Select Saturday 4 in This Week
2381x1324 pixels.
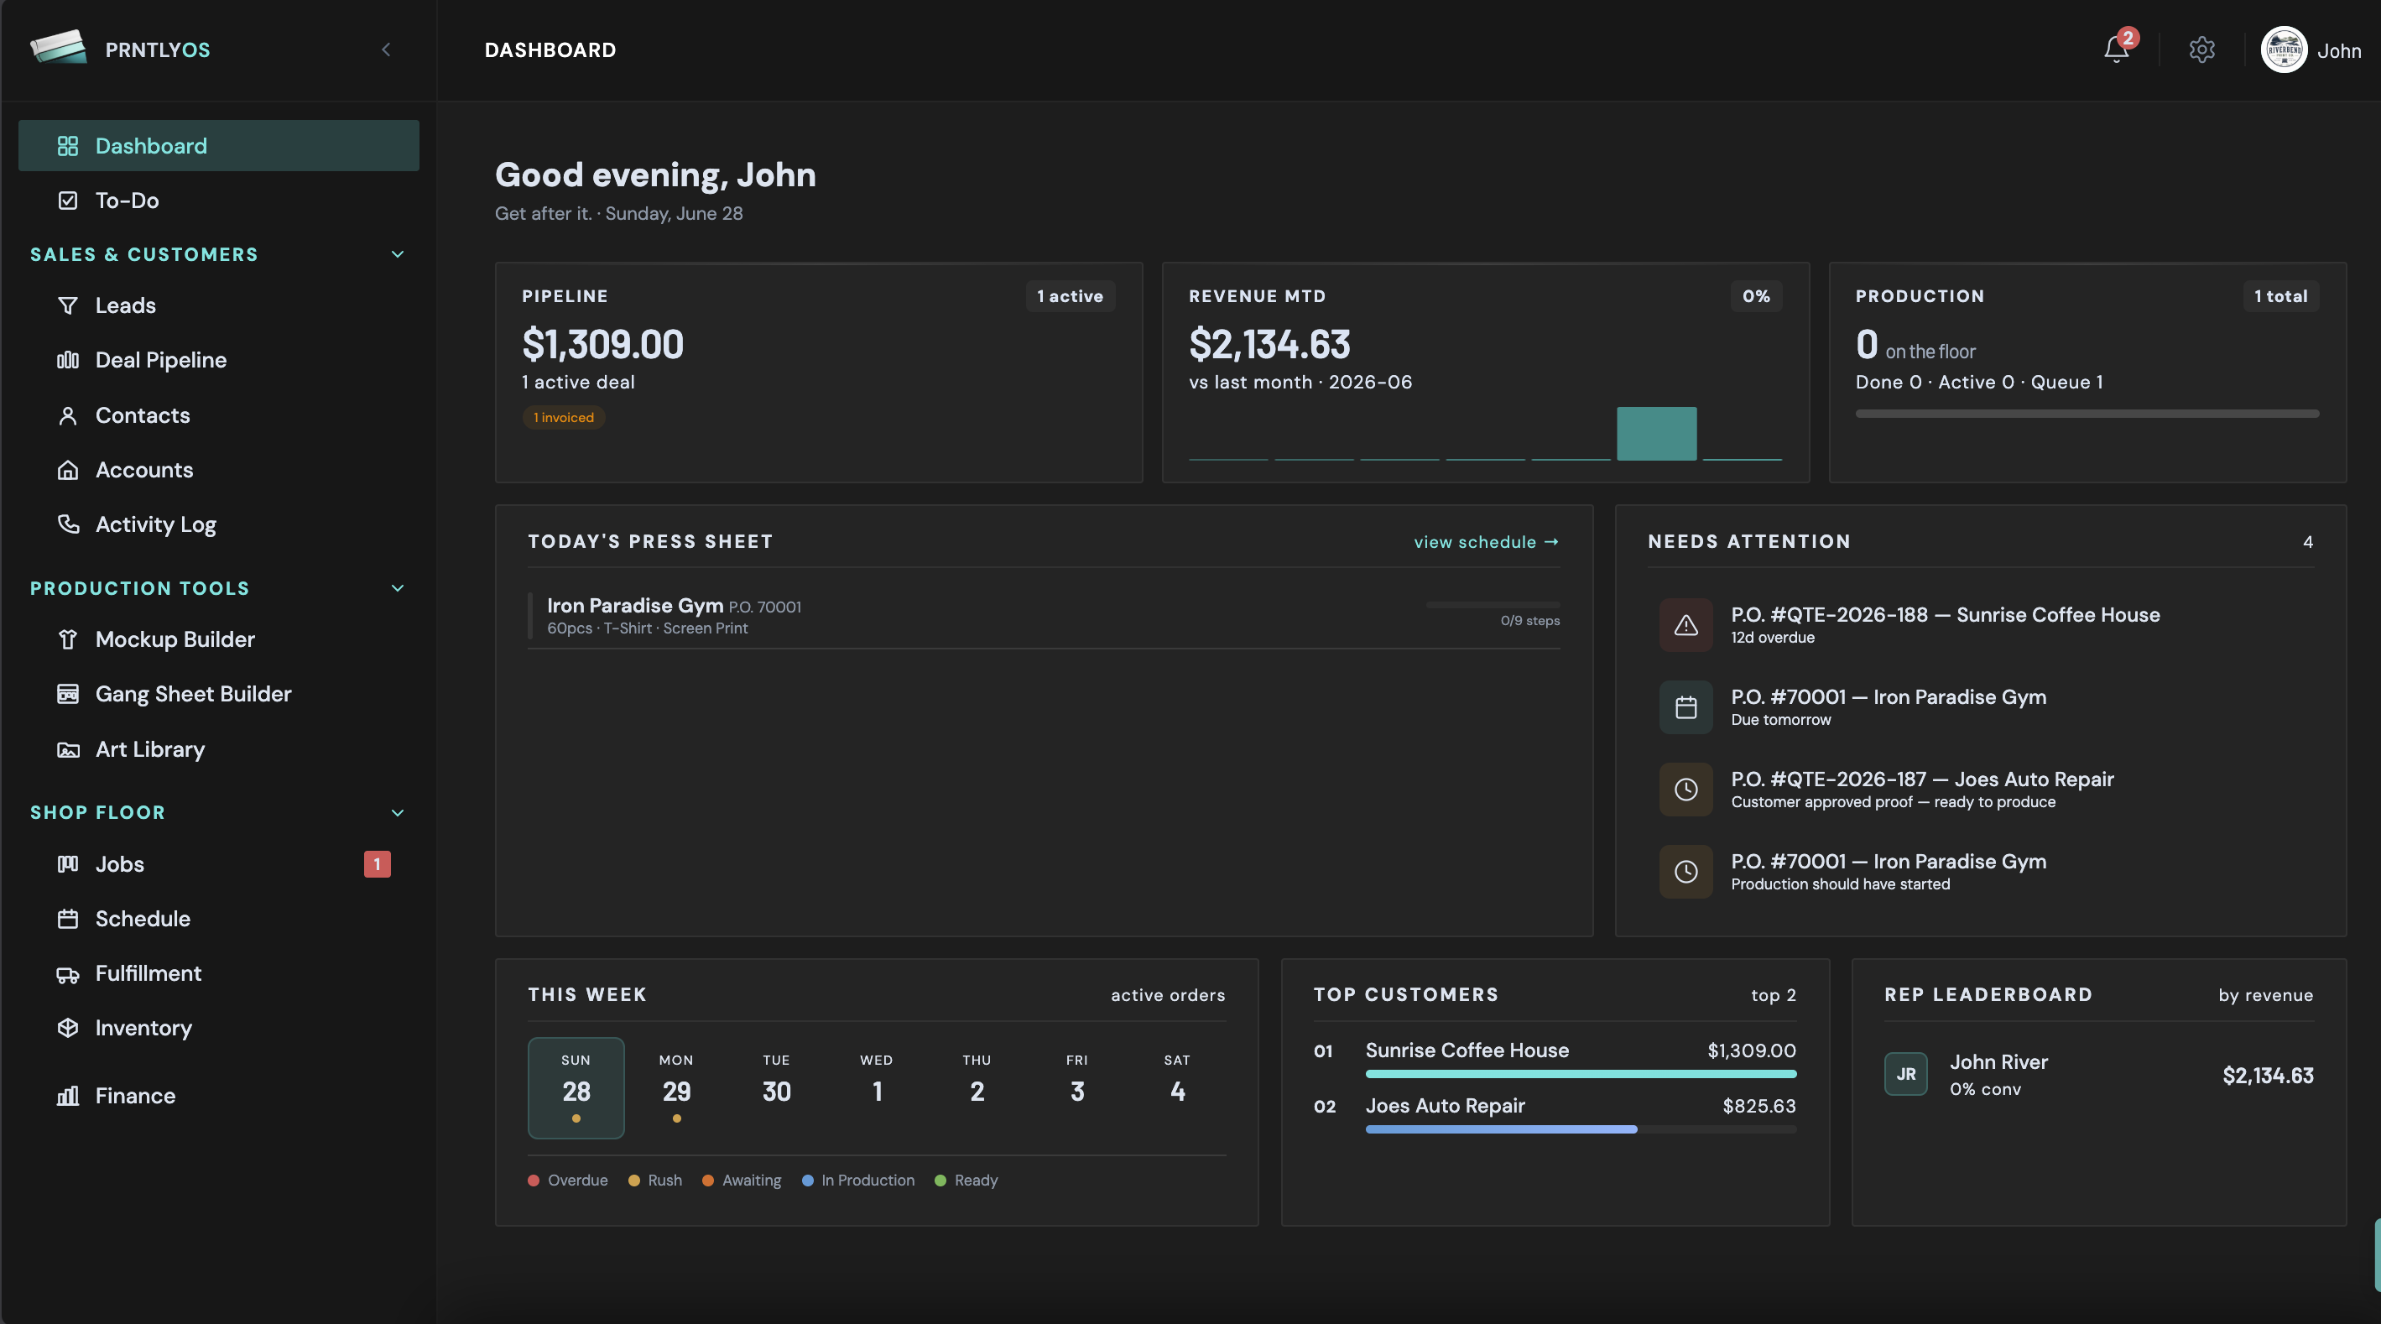1178,1088
